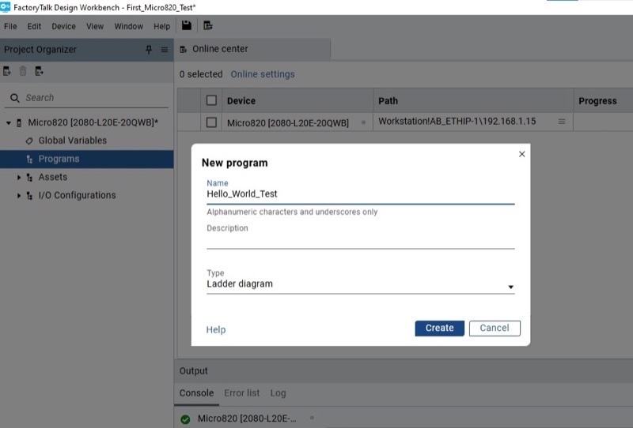Screen dimensions: 633x428
Task: Click the Cancel button
Action: coord(495,328)
